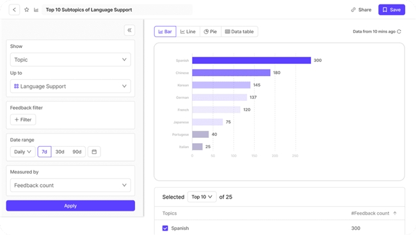Click the Apply button
The image size is (416, 235).
point(70,206)
